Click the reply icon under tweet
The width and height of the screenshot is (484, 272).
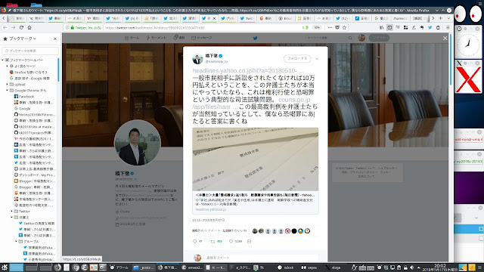pyautogui.click(x=195, y=242)
